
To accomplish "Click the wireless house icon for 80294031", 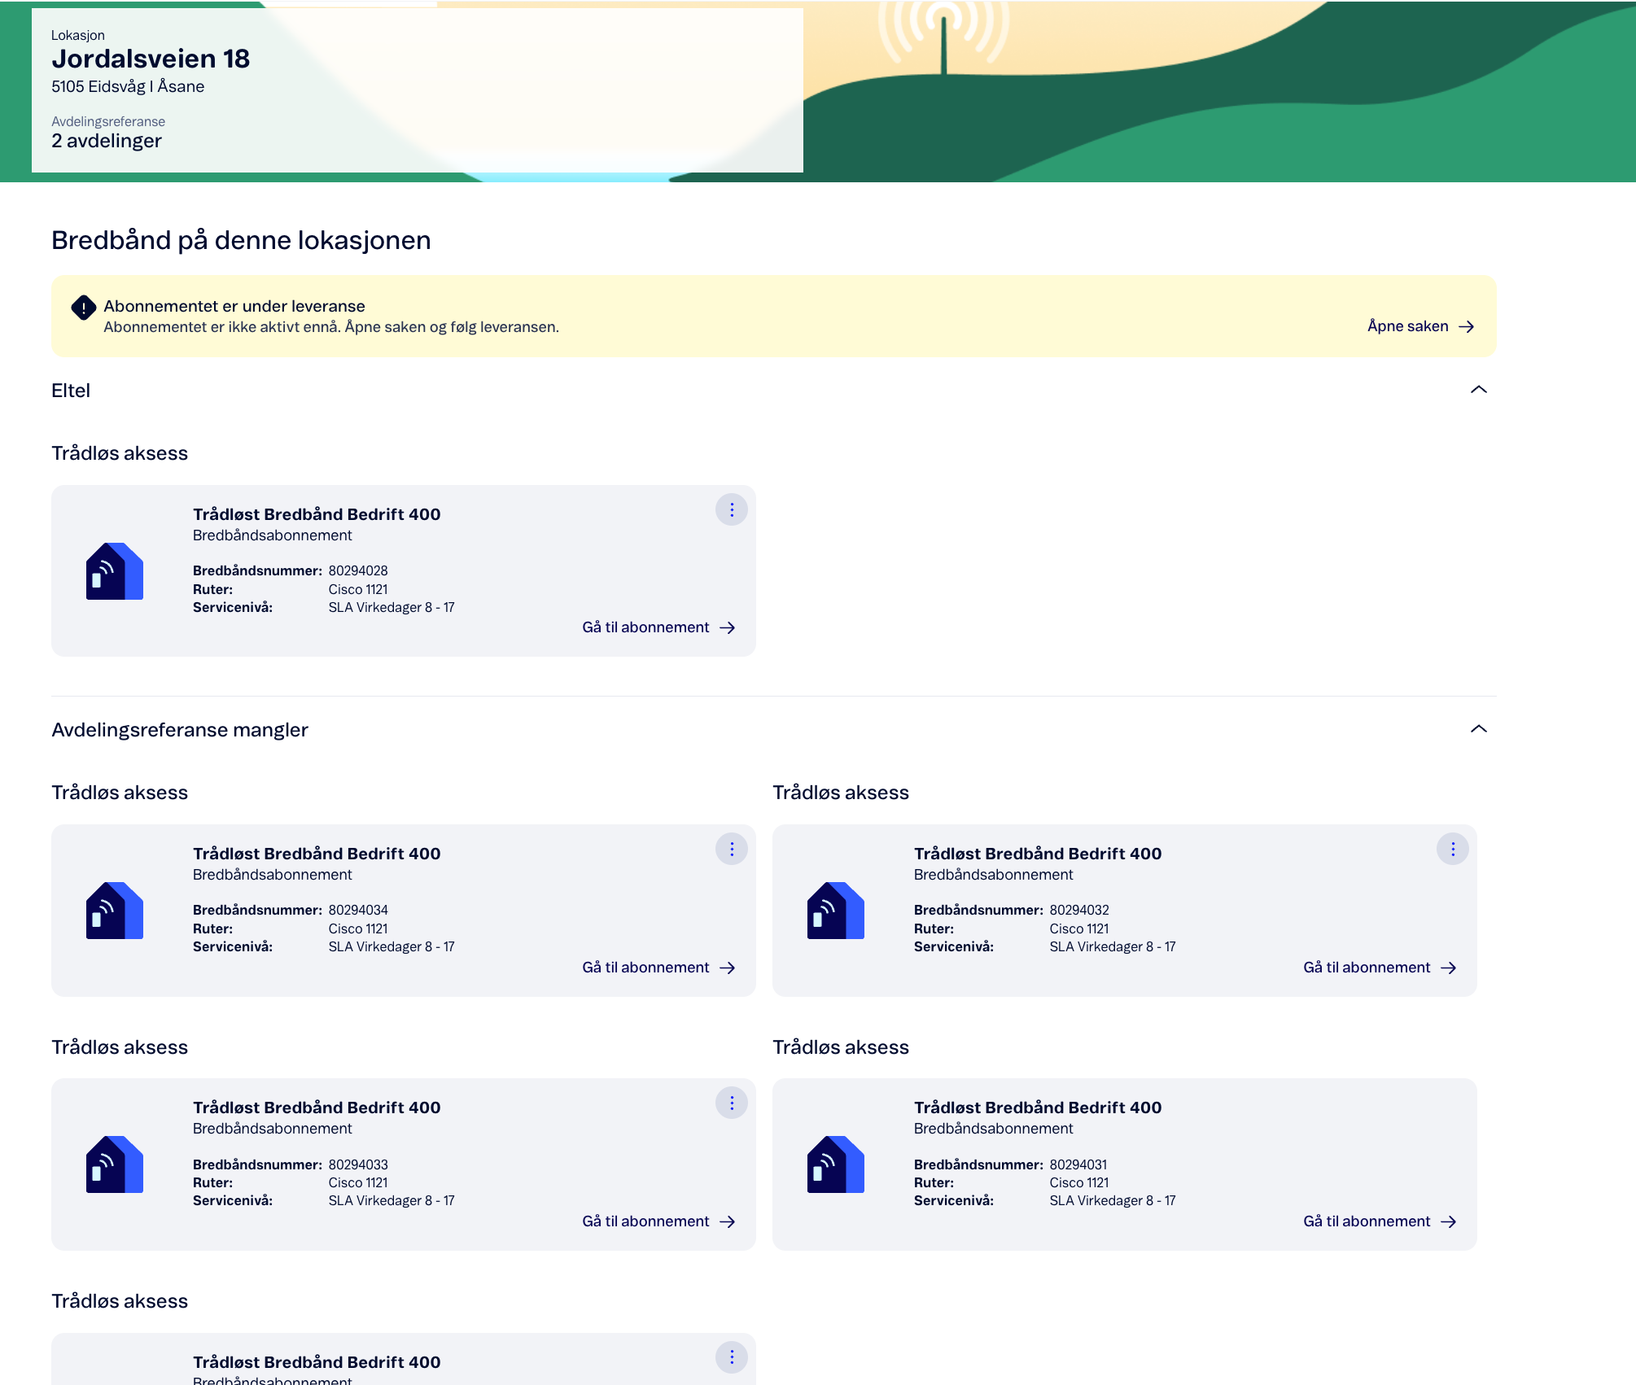I will 836,1164.
